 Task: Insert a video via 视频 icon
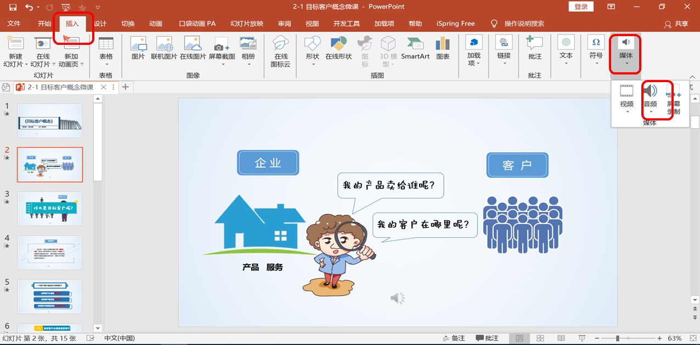pyautogui.click(x=626, y=104)
